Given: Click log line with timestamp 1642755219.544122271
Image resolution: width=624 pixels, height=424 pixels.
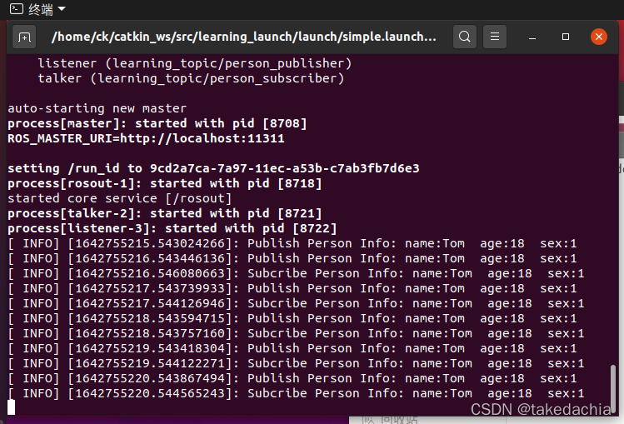Looking at the screenshot, I should (x=296, y=363).
